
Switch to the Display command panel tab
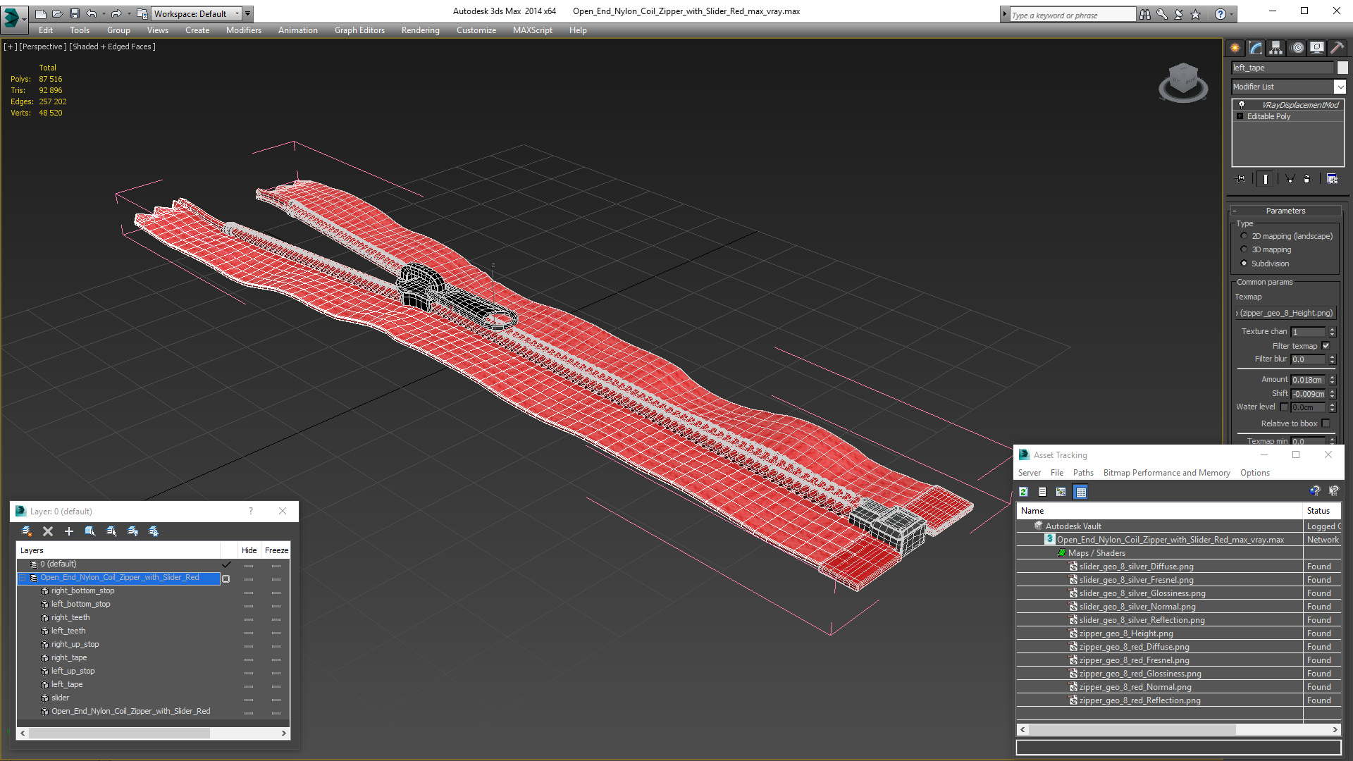pos(1317,48)
